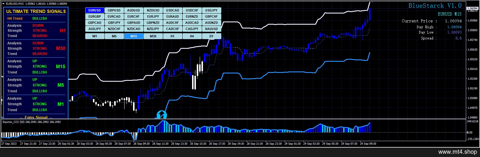Choose the EURNZD symbol button
Screen dimensions: 480x157
coord(192,16)
